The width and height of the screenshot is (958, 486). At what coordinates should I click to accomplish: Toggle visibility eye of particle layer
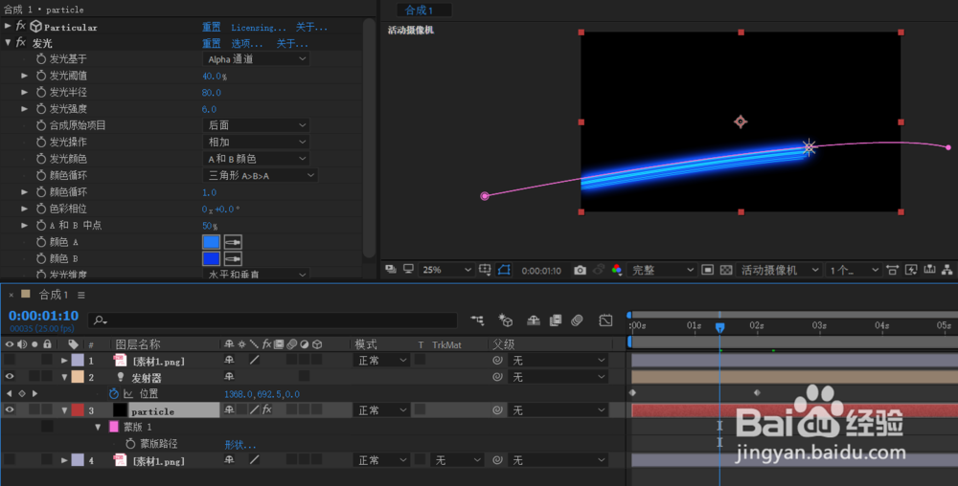pos(10,410)
